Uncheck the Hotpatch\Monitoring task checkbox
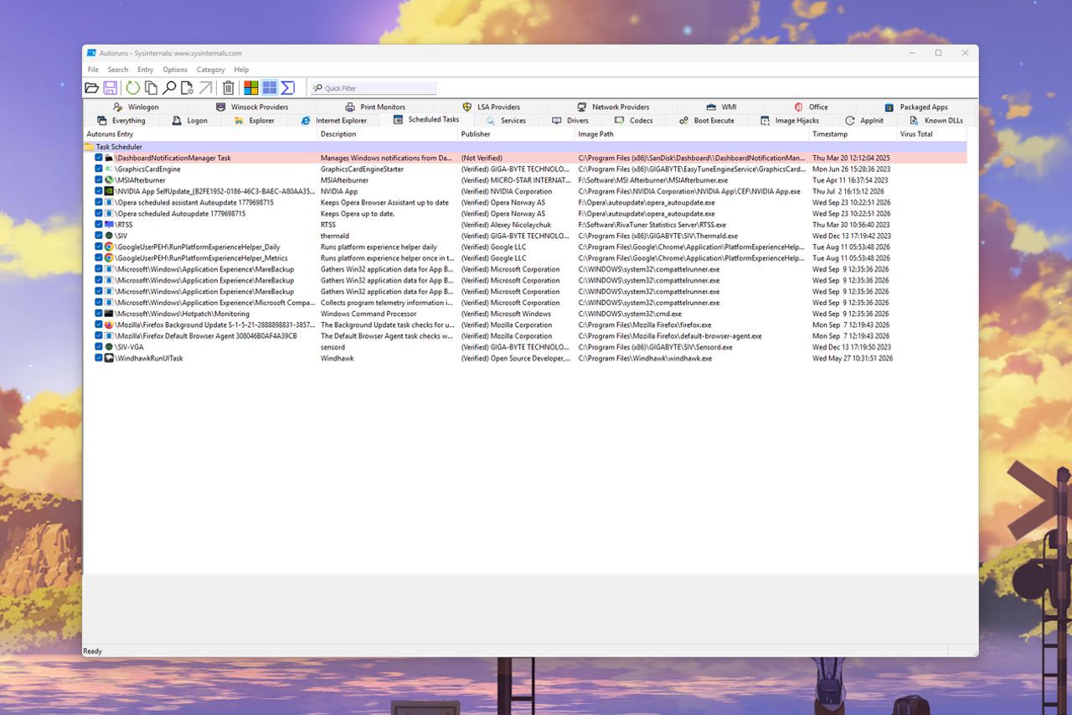The width and height of the screenshot is (1072, 715). tap(99, 313)
